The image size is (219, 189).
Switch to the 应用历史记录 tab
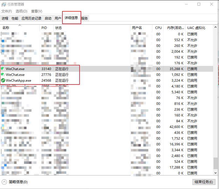pos(31,18)
